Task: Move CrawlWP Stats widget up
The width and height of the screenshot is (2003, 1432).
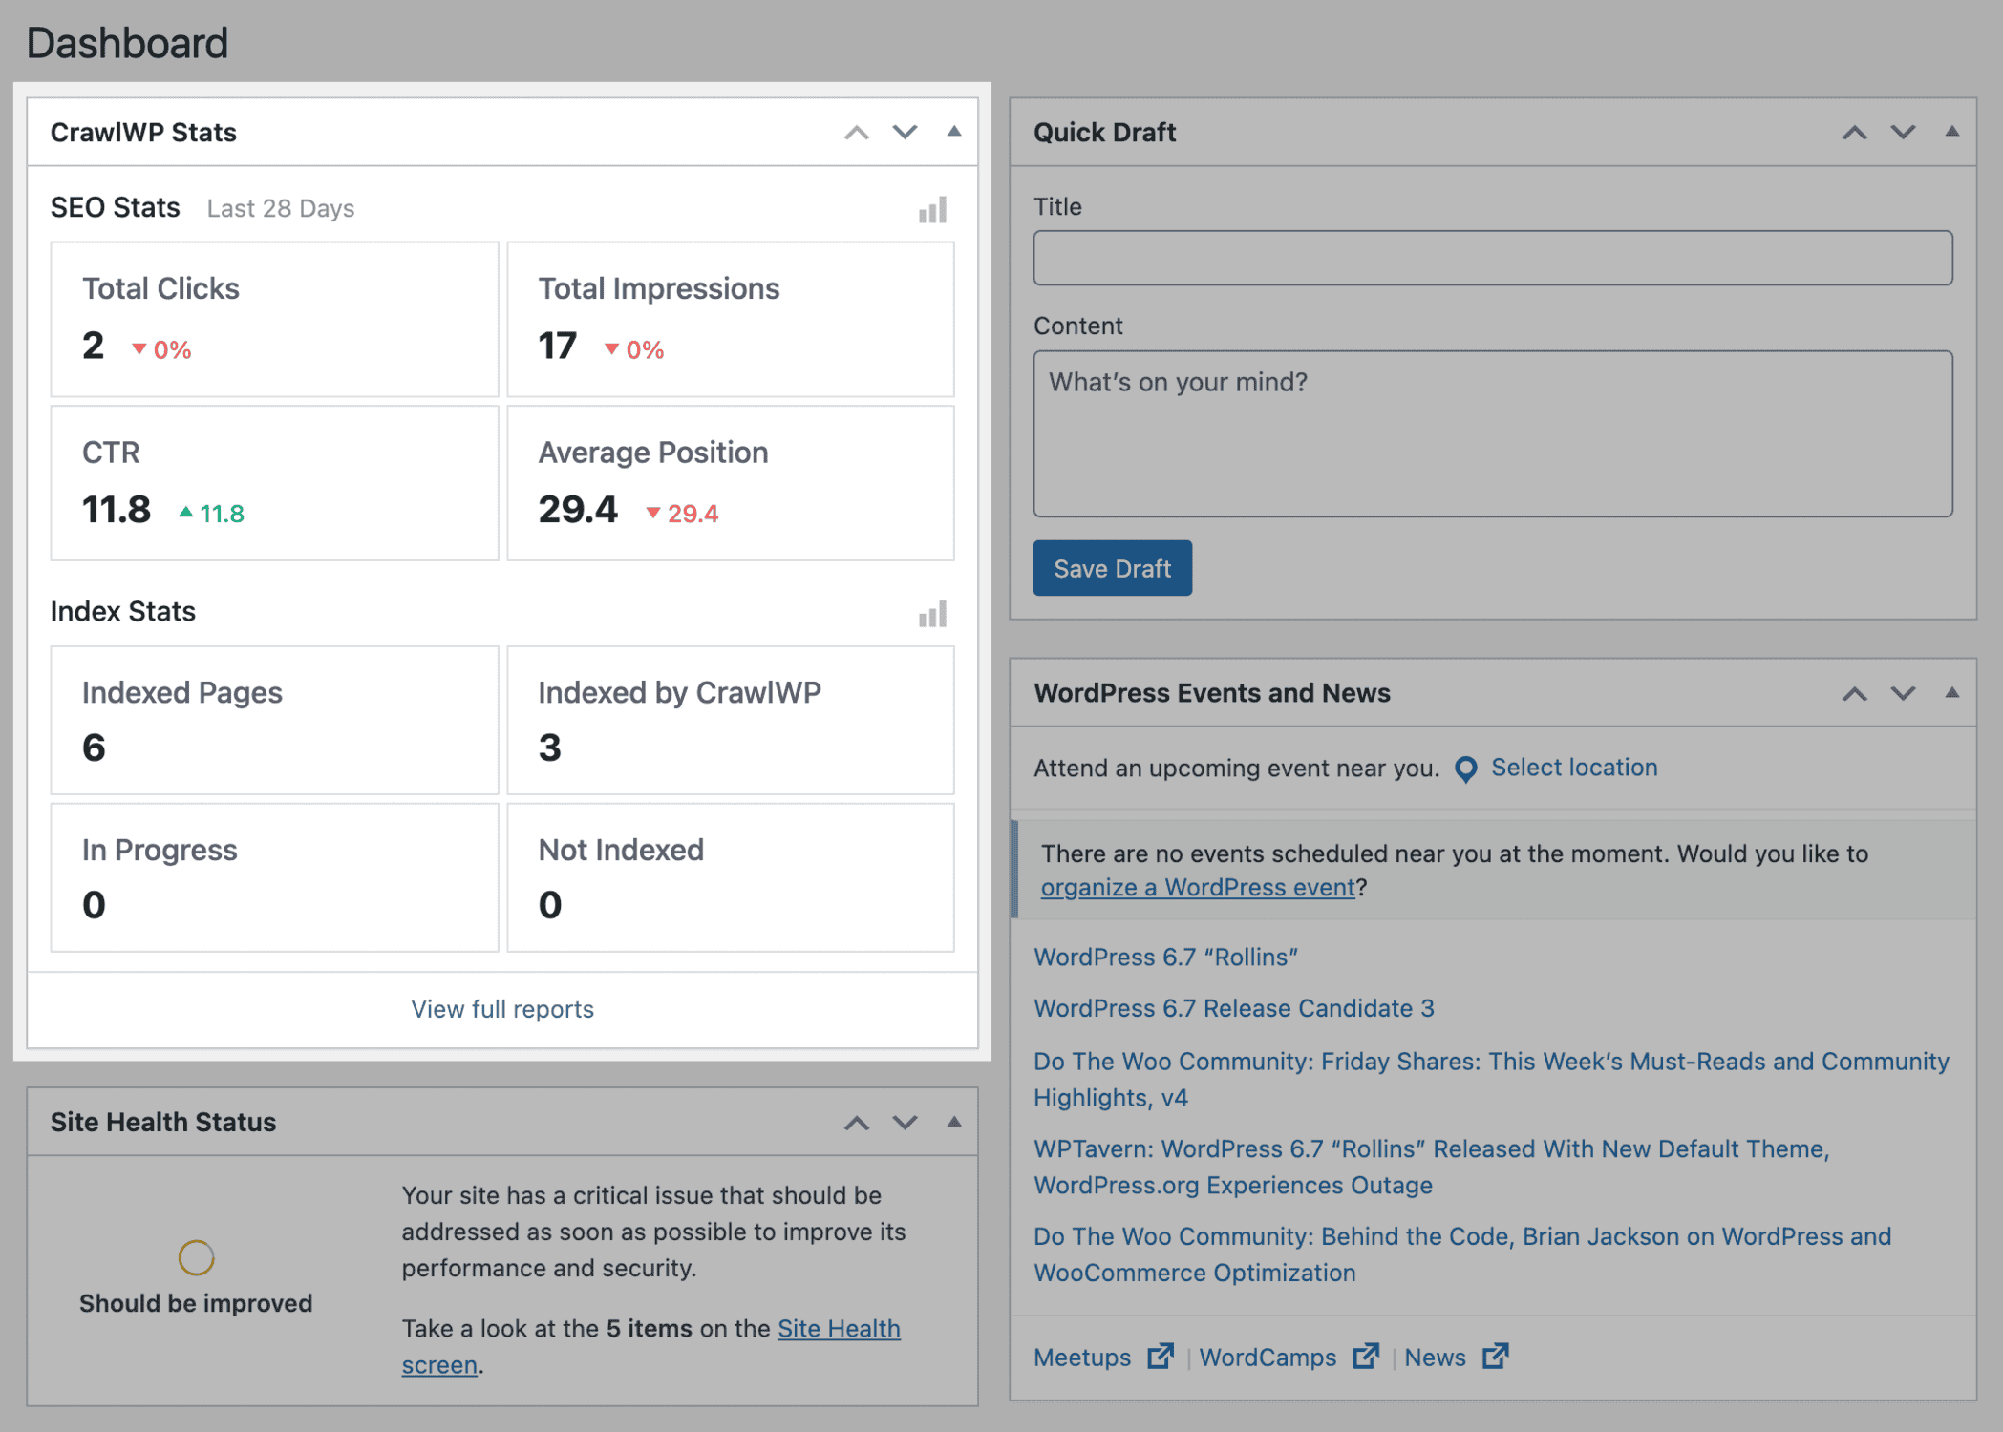Action: pos(857,133)
